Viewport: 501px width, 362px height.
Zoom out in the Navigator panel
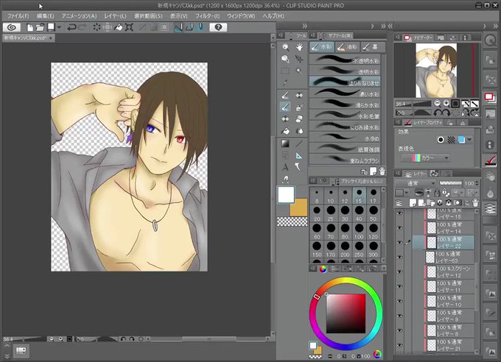point(437,103)
